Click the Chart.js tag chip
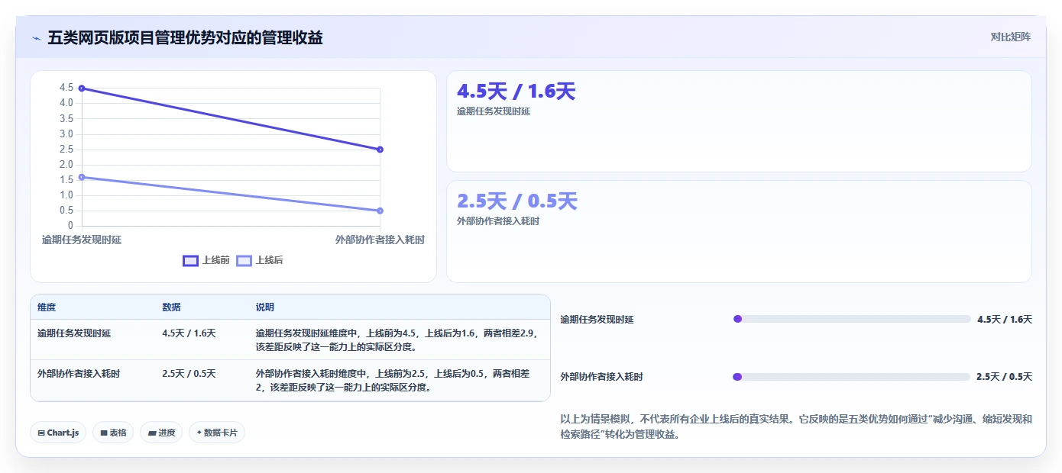This screenshot has width=1062, height=473. pyautogui.click(x=59, y=433)
